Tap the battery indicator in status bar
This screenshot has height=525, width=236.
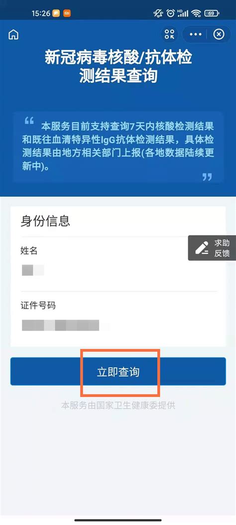212,13
